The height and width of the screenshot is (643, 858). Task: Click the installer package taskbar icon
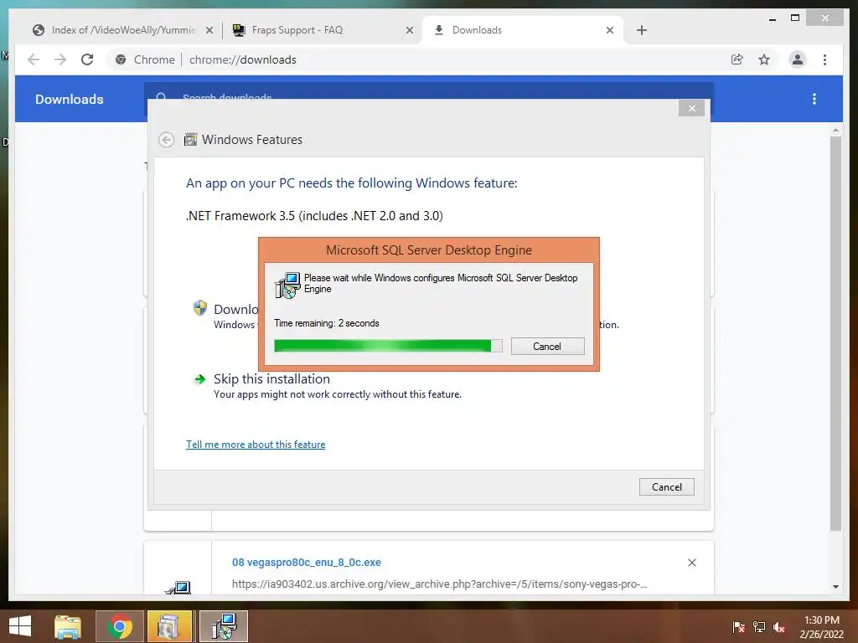tap(169, 626)
